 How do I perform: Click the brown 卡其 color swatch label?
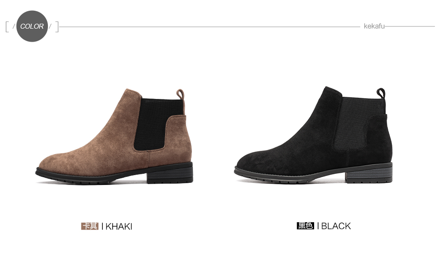[x=89, y=226]
